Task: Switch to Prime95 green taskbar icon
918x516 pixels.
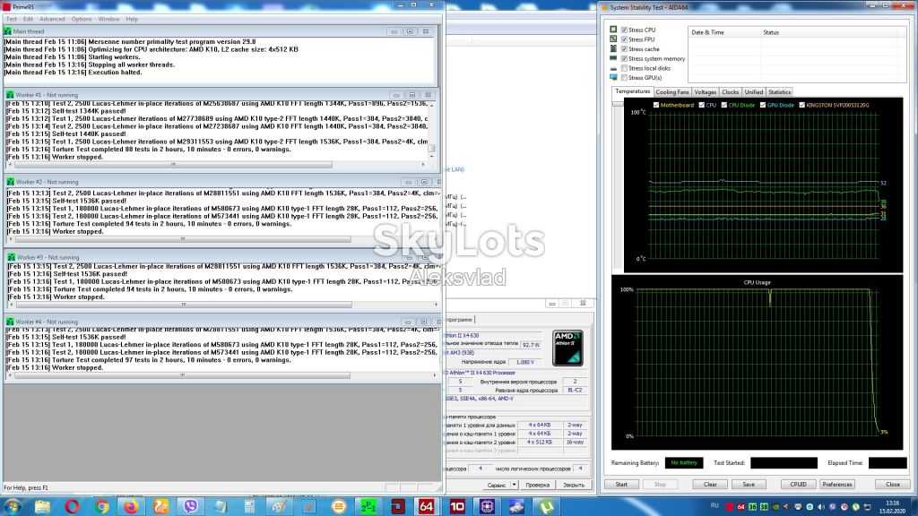Action: pyautogui.click(x=368, y=506)
